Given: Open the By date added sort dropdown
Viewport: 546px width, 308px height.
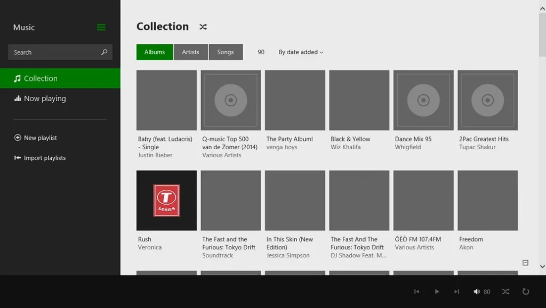Looking at the screenshot, I should [301, 52].
